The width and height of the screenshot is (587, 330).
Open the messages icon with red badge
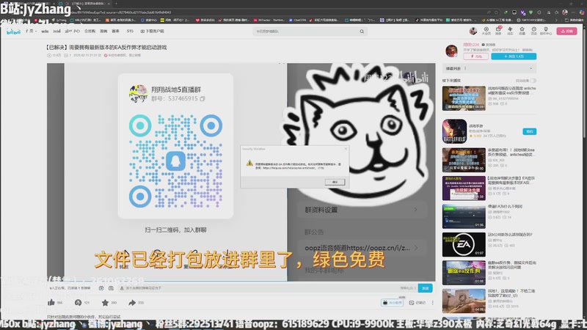pyautogui.click(x=498, y=31)
